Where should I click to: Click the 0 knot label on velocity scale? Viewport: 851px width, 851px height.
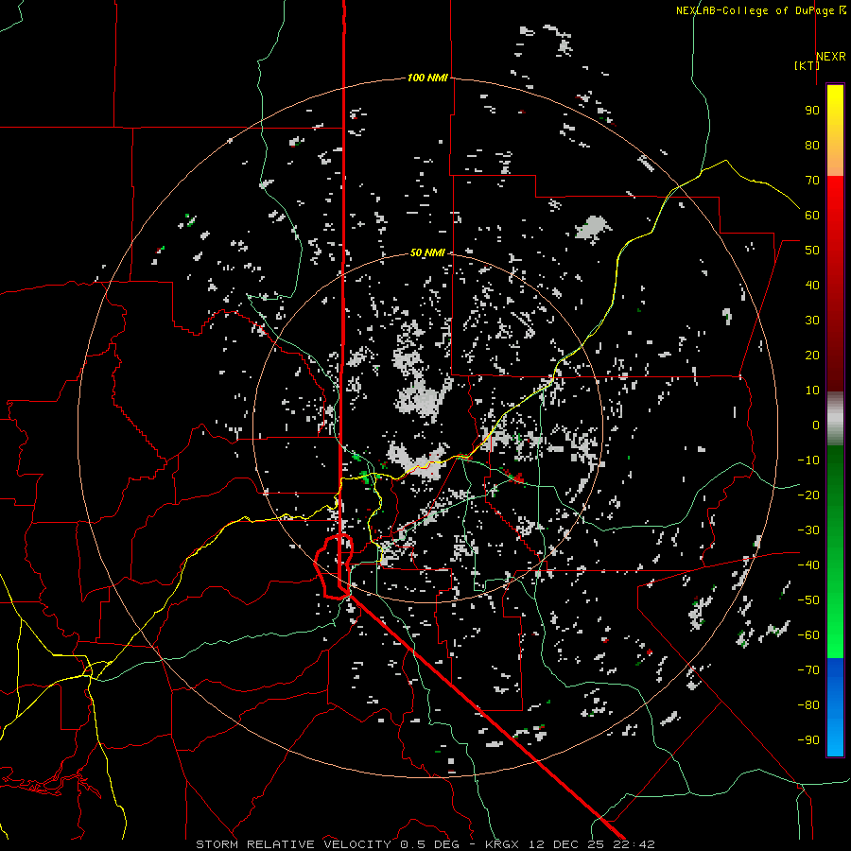coord(816,425)
